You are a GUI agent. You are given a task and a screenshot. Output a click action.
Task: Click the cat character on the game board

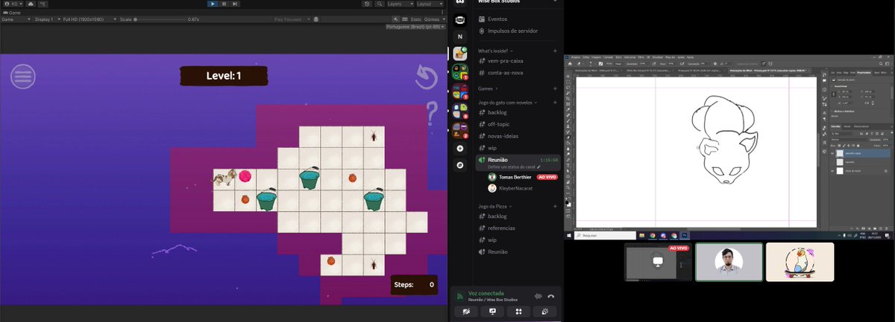click(x=224, y=177)
